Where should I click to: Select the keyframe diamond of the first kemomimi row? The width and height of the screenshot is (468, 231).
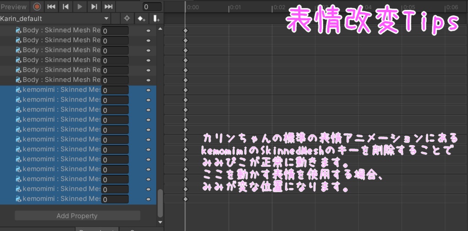[x=186, y=90]
